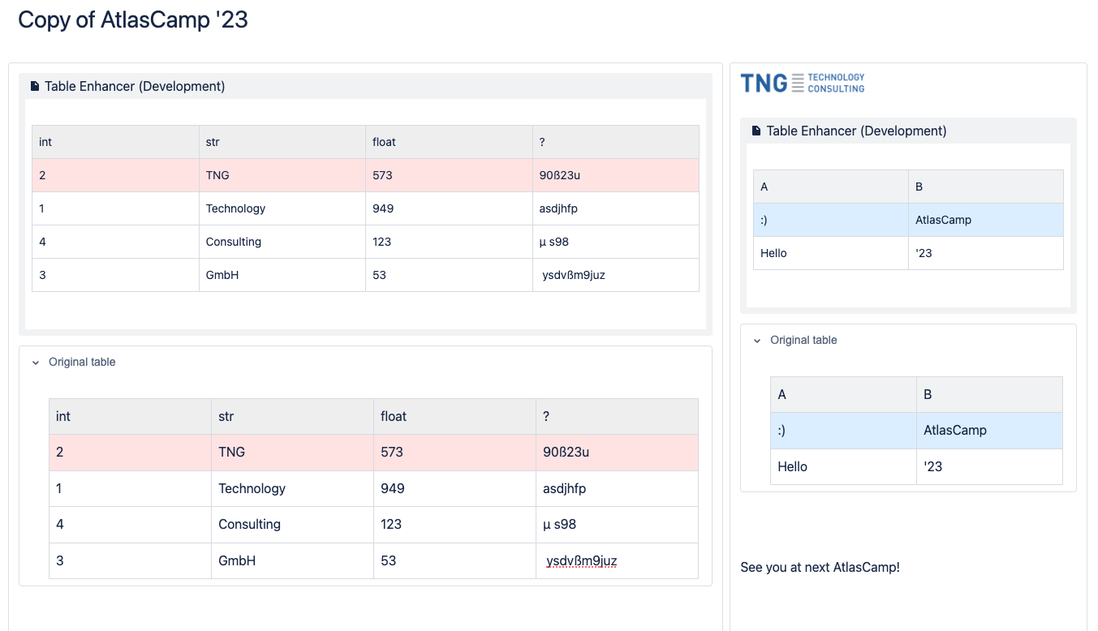The height and width of the screenshot is (631, 1098).
Task: Open the right 'Table Enhancer (Development)' panel title
Action: pos(856,131)
